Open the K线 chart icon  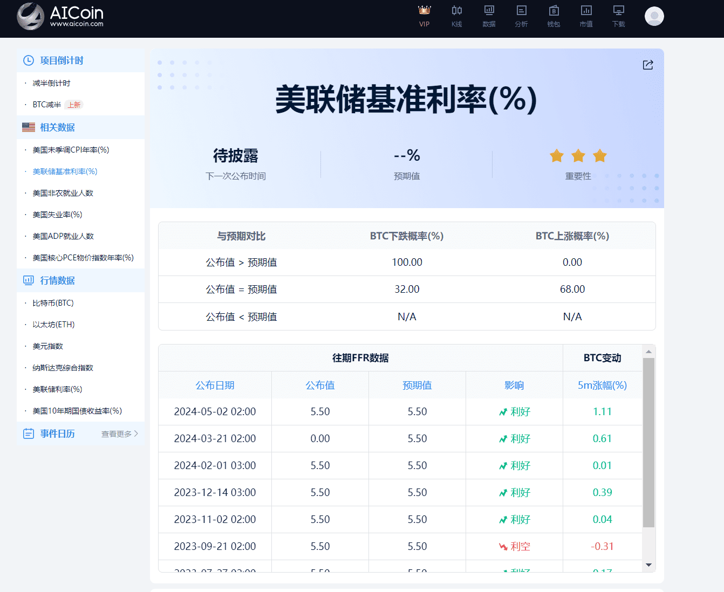click(x=457, y=10)
